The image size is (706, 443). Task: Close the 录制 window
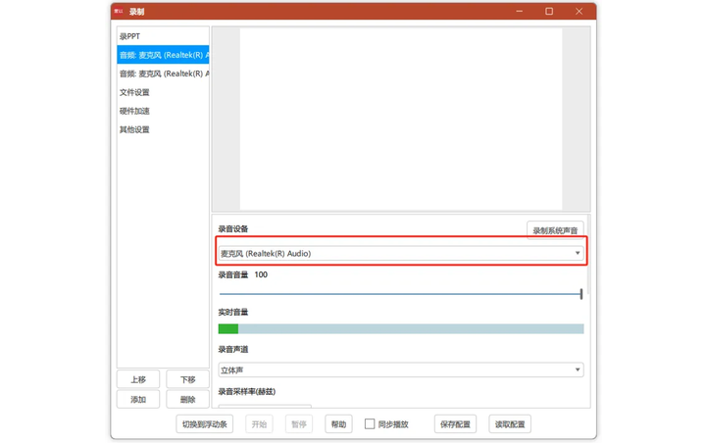click(580, 11)
